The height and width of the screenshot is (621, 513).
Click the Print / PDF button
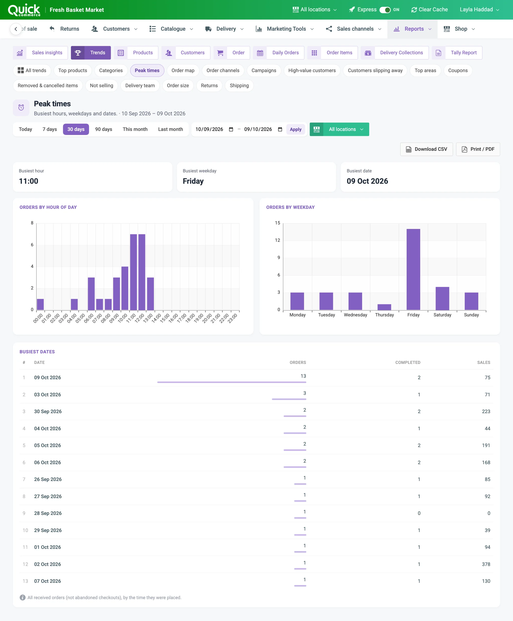478,150
